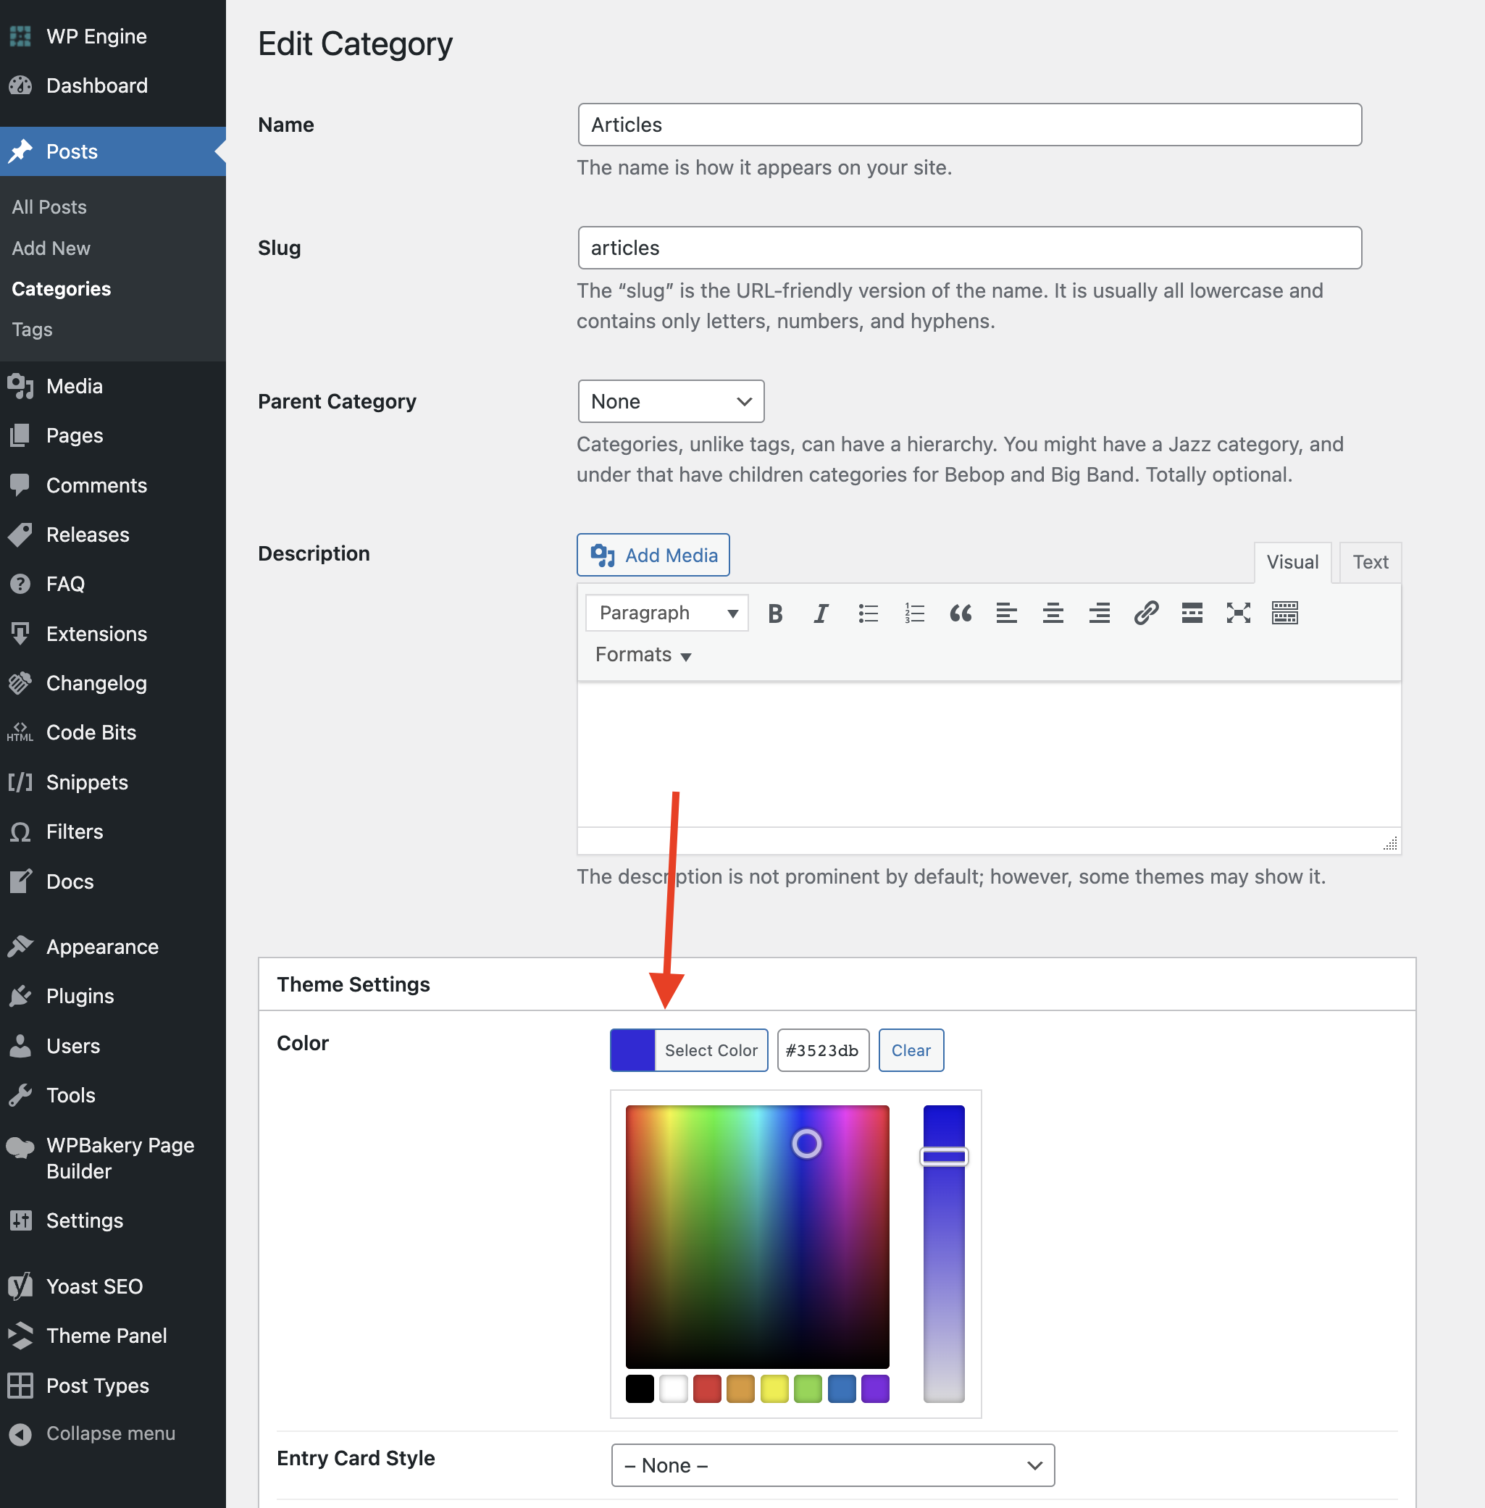Insert a numbered list
Image resolution: width=1485 pixels, height=1508 pixels.
point(914,613)
